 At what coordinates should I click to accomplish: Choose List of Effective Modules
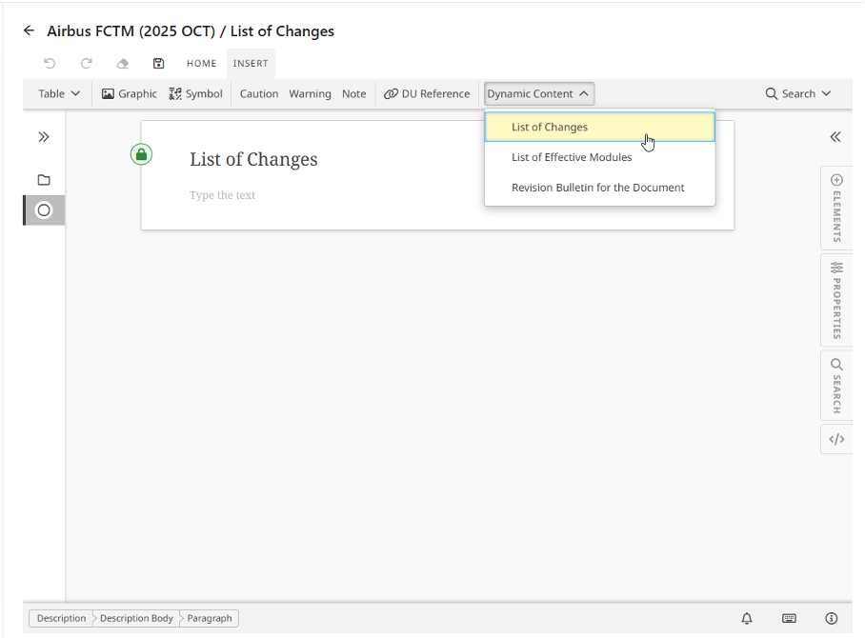click(x=599, y=157)
